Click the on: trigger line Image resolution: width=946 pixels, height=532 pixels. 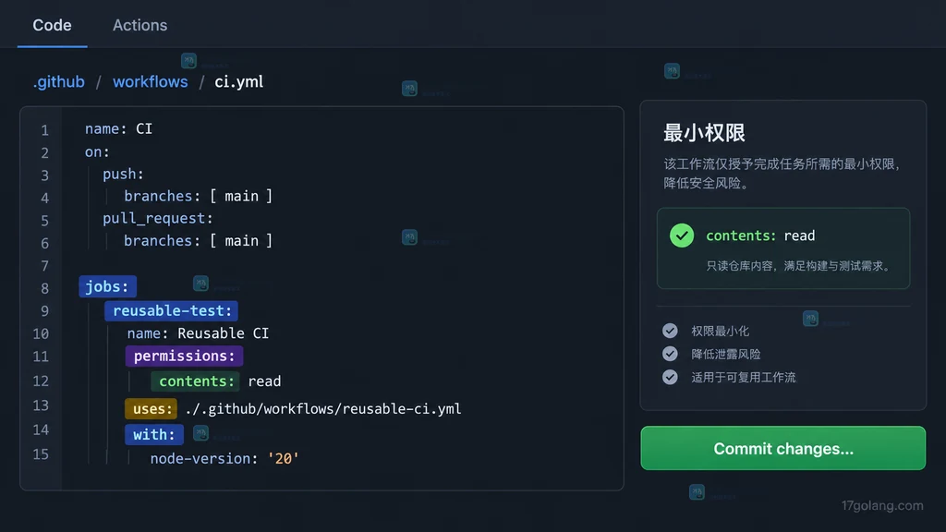tap(97, 152)
